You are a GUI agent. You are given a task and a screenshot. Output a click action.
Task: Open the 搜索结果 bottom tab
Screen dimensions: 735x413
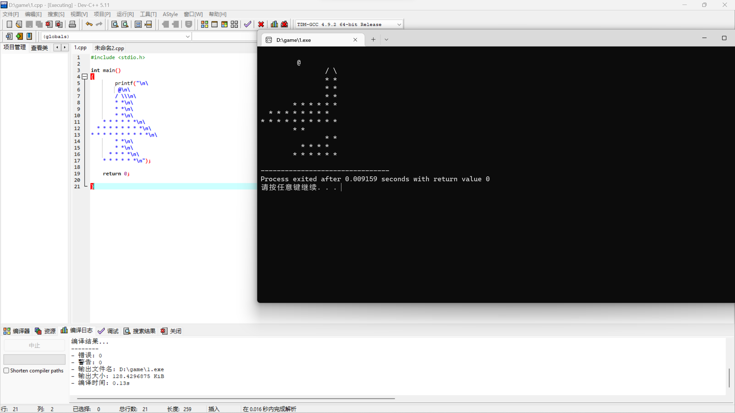[x=140, y=331]
